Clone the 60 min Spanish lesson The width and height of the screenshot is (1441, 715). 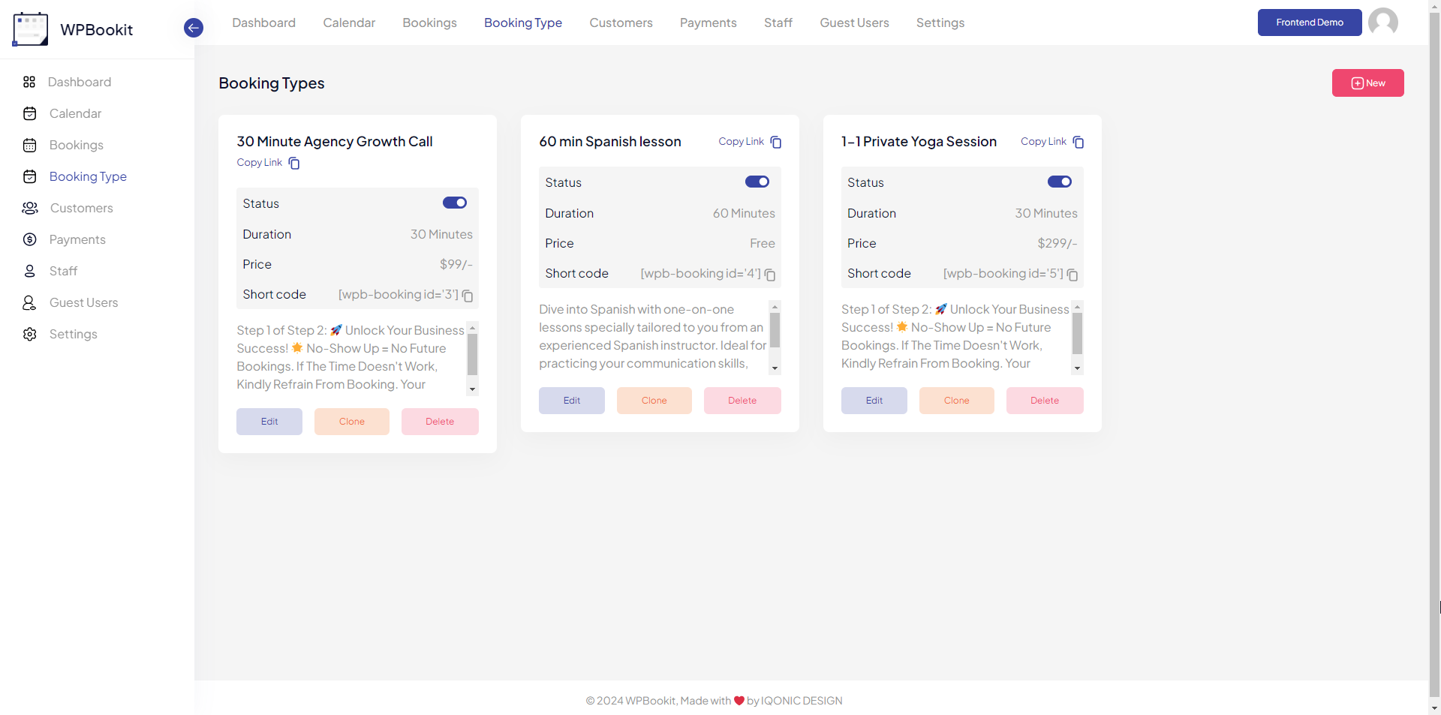654,400
